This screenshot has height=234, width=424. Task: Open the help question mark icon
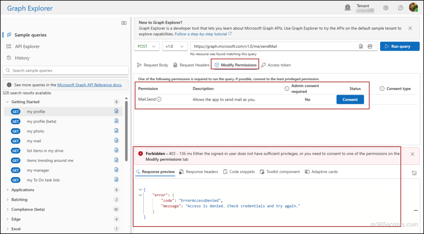click(401, 8)
